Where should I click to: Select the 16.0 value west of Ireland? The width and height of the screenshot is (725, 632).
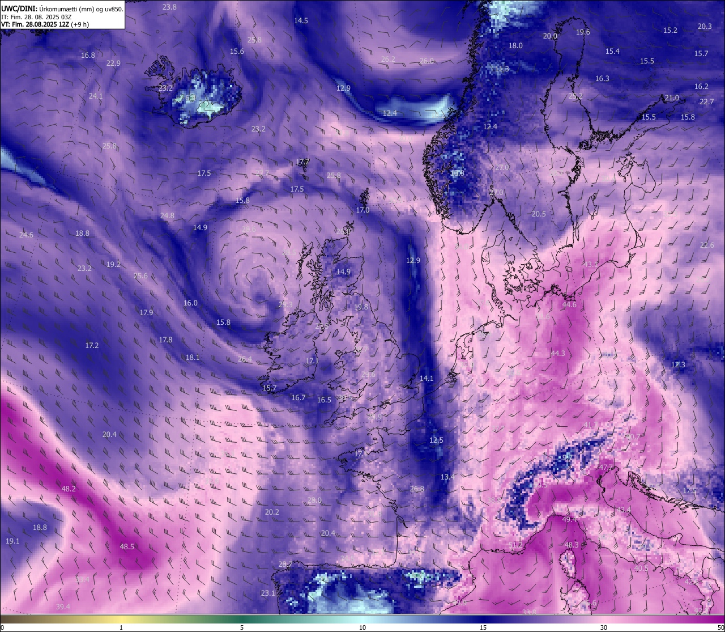pyautogui.click(x=190, y=303)
